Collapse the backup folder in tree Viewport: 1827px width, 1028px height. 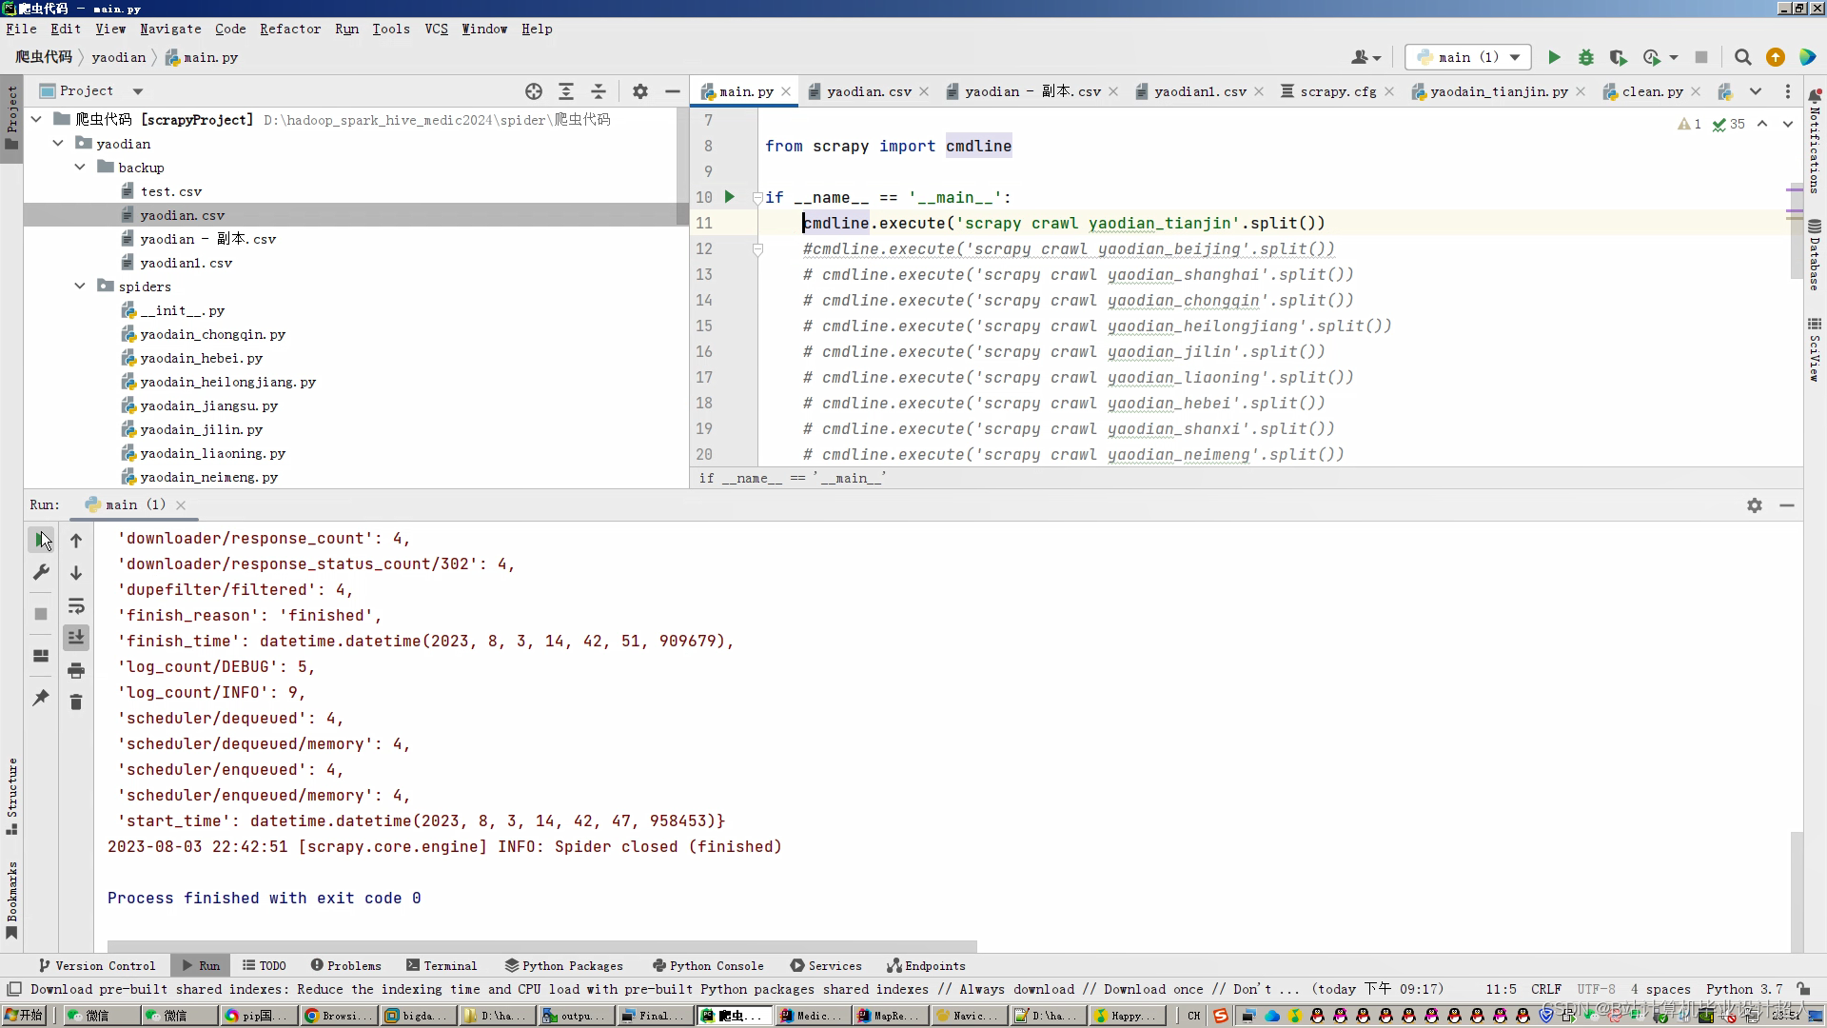click(80, 168)
